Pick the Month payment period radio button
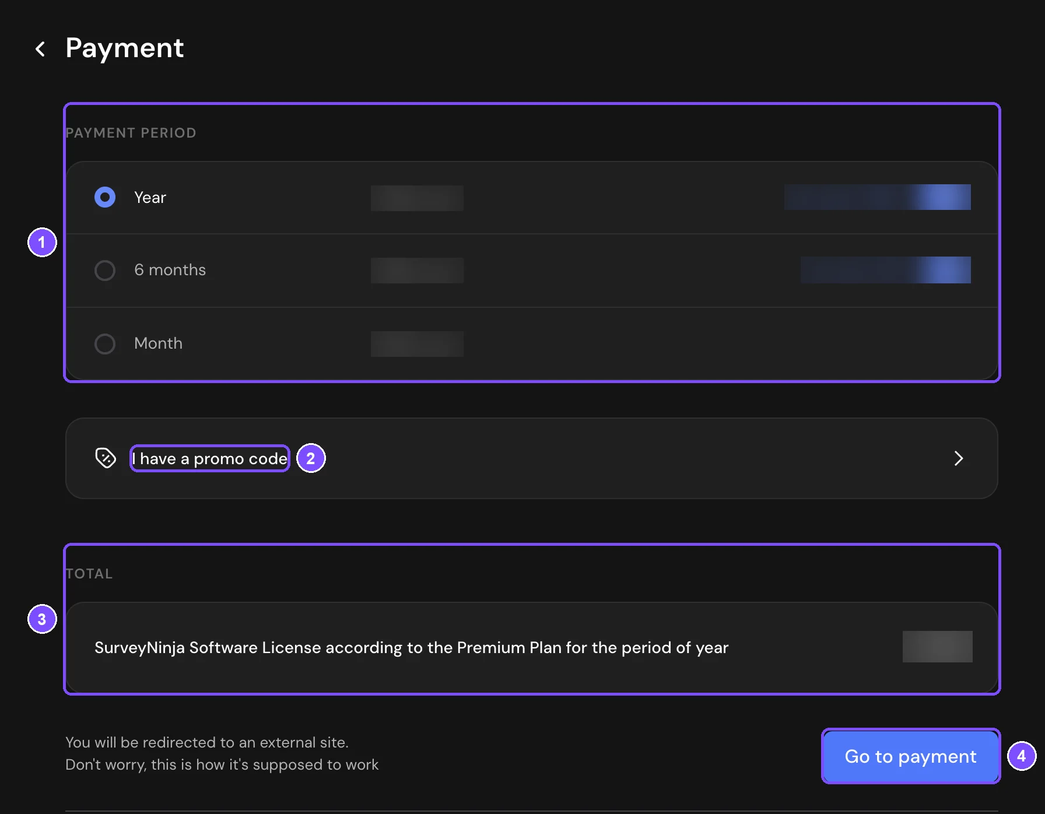Screen dimensions: 1045x814 coord(105,343)
